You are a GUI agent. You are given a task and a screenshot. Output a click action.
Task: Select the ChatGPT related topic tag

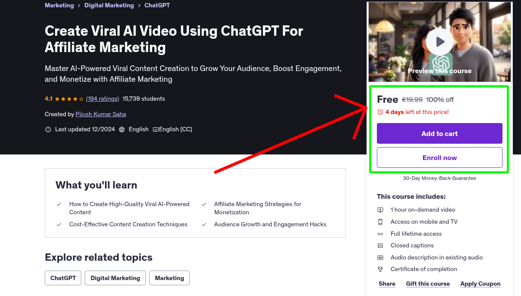tap(63, 278)
